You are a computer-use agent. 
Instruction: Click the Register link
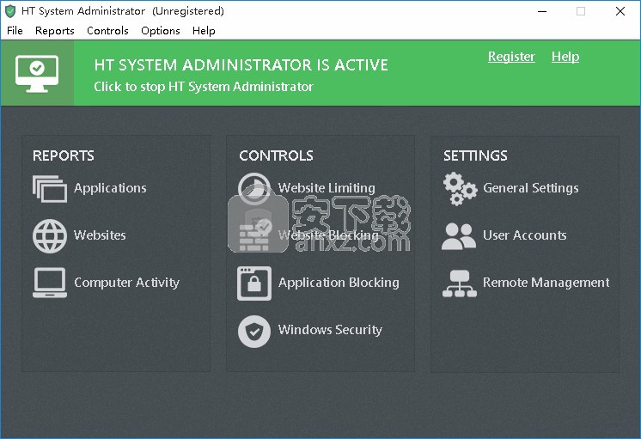click(511, 57)
